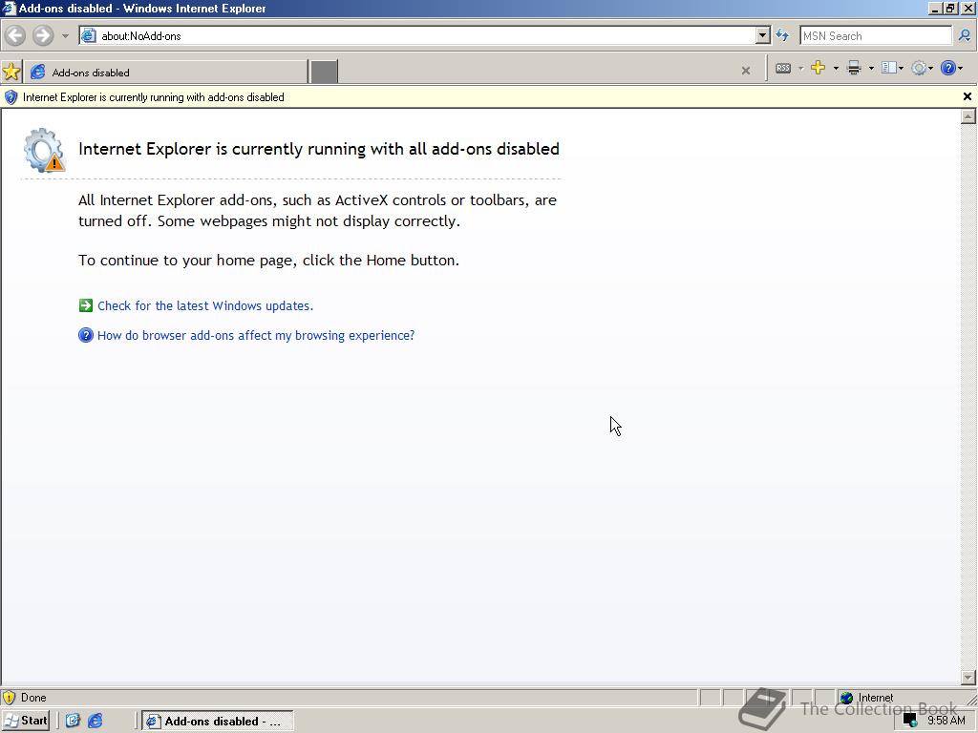This screenshot has width=978, height=733.
Task: Click the add-ons disabled information bar text
Action: [x=154, y=97]
